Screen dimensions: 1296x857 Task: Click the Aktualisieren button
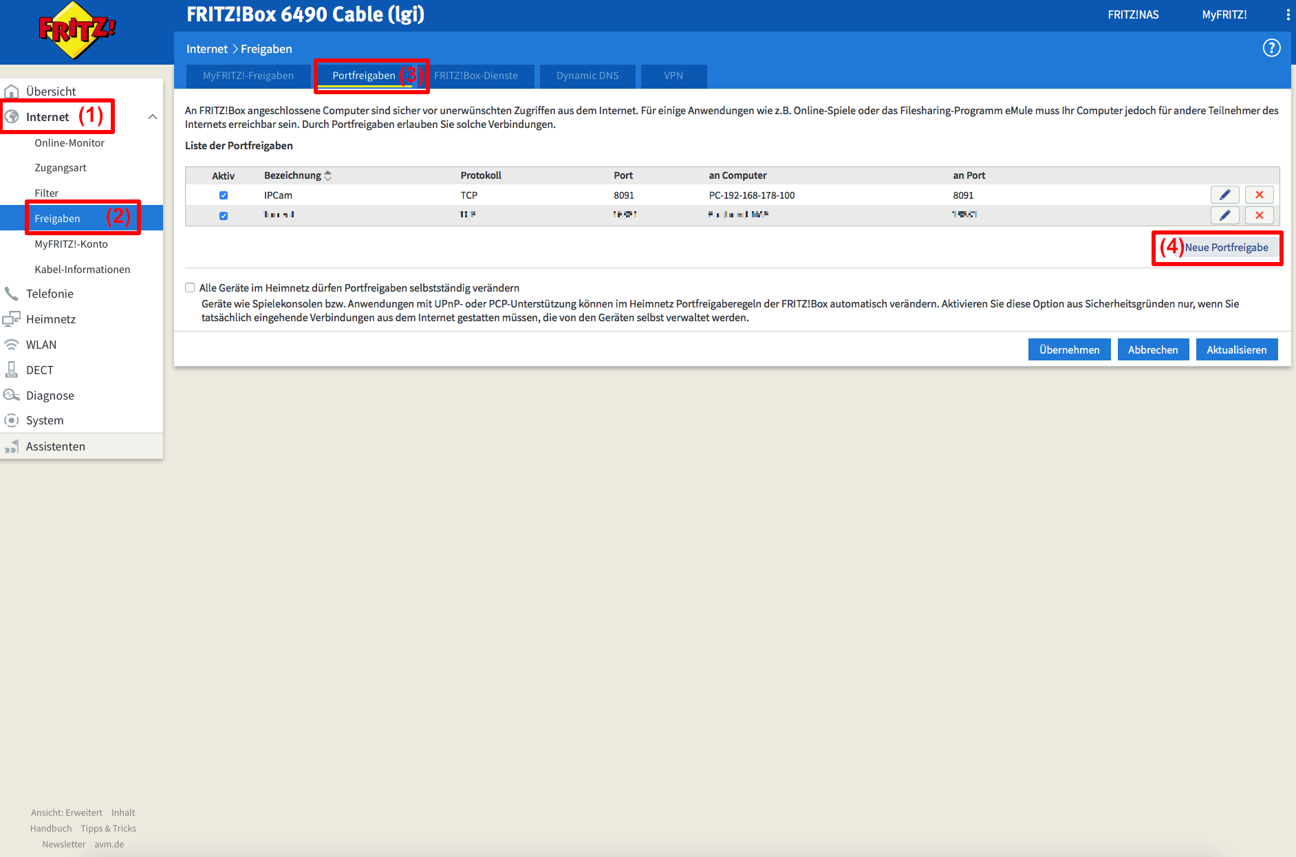point(1236,349)
